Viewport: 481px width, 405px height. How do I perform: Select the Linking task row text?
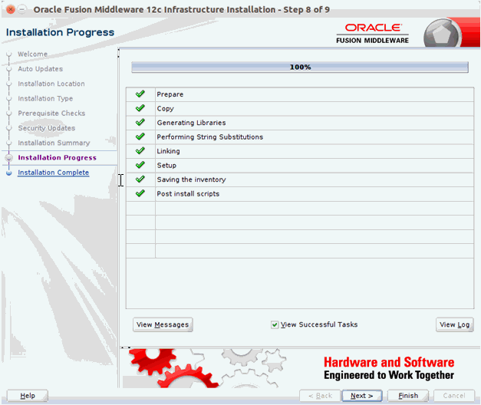pos(169,151)
